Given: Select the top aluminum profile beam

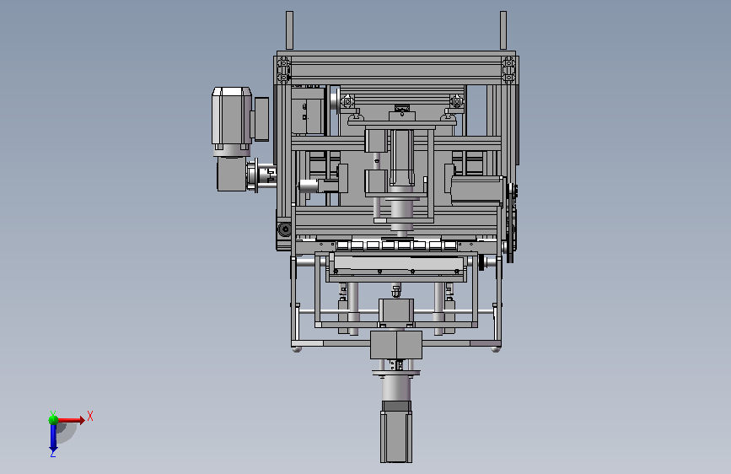Looking at the screenshot, I should pyautogui.click(x=396, y=67).
